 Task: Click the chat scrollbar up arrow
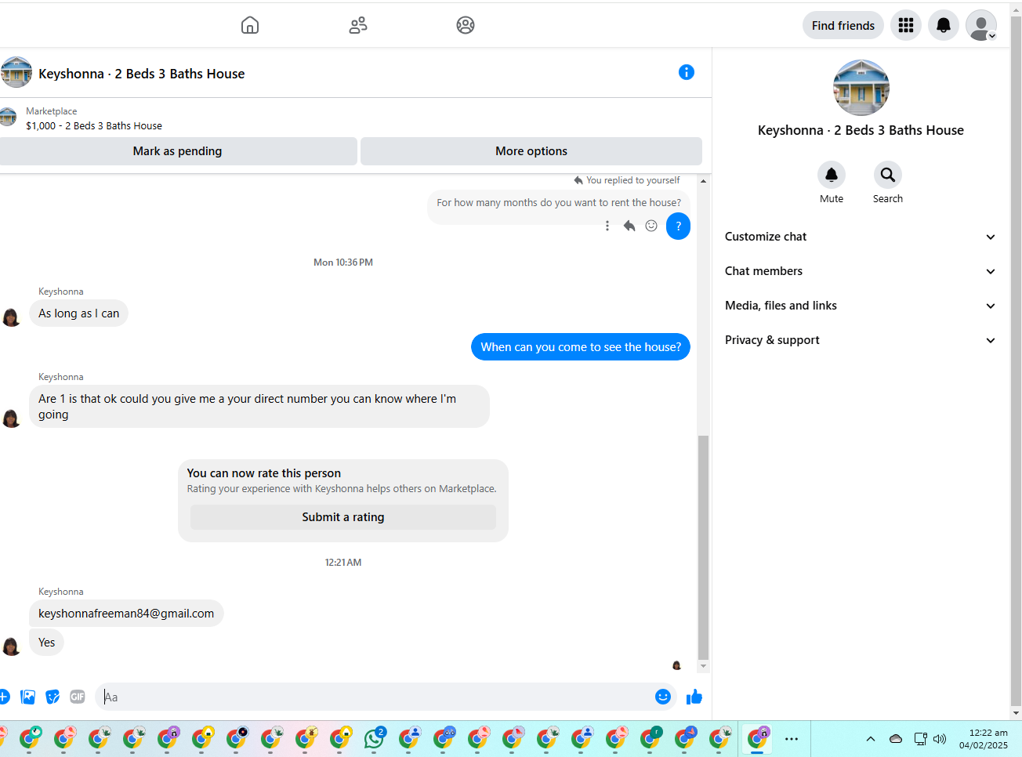(x=703, y=181)
